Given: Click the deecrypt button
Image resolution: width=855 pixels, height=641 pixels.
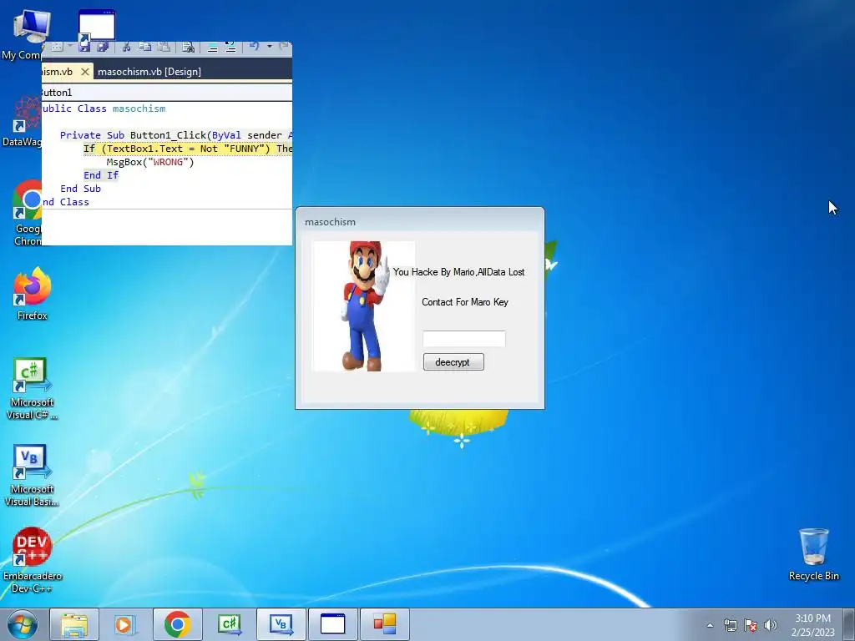Looking at the screenshot, I should [453, 362].
